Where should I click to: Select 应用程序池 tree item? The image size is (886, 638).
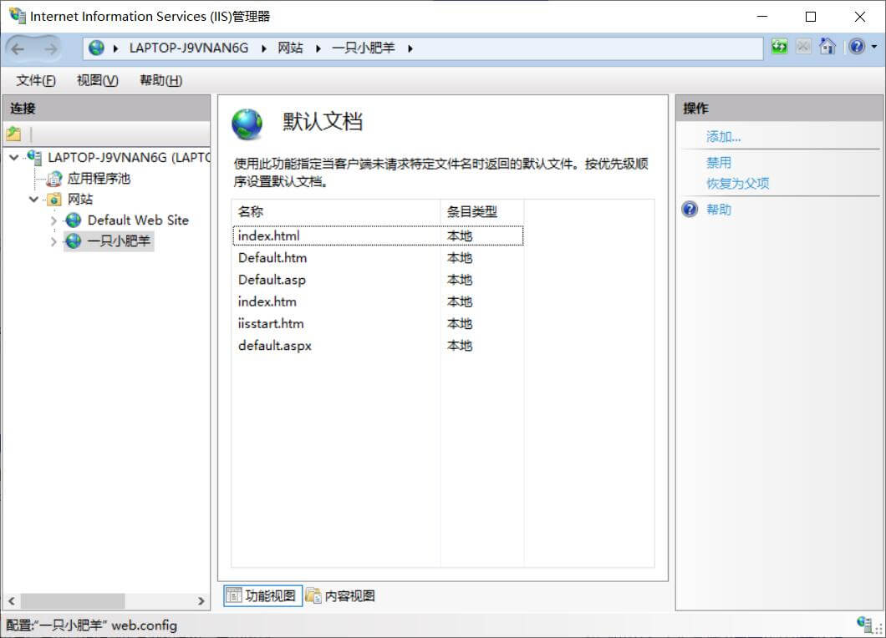99,179
